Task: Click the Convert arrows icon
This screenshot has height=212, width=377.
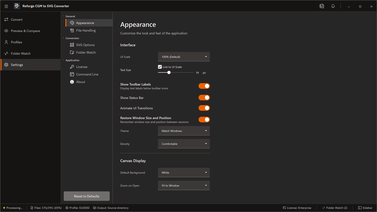Action: [x=6, y=20]
